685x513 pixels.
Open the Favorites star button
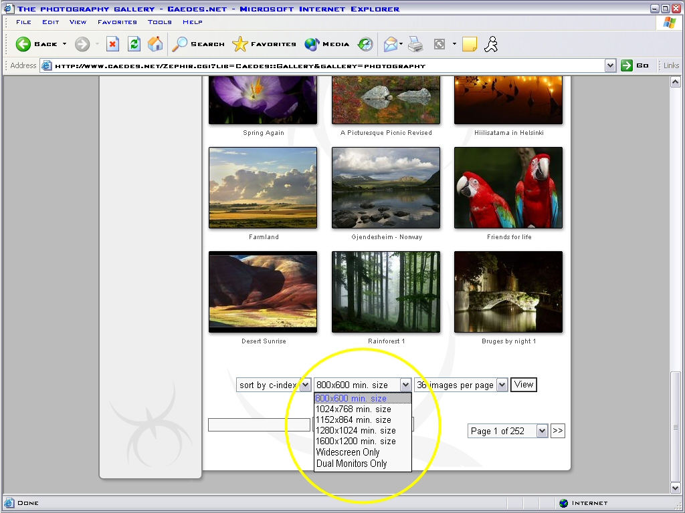click(x=264, y=44)
